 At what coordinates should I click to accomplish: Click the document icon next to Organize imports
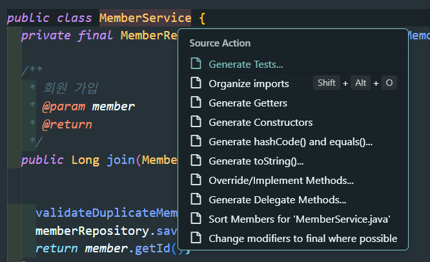pos(196,83)
